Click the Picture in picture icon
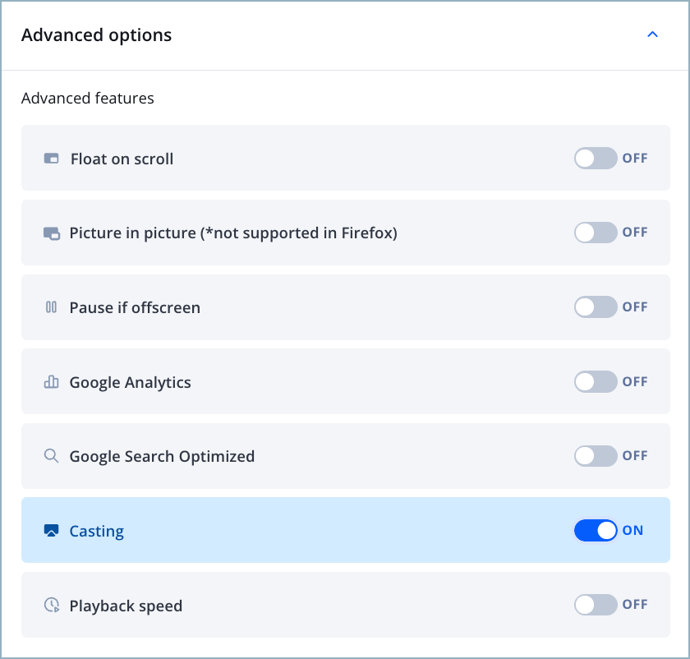Screen dimensions: 690x659 (x=51, y=233)
